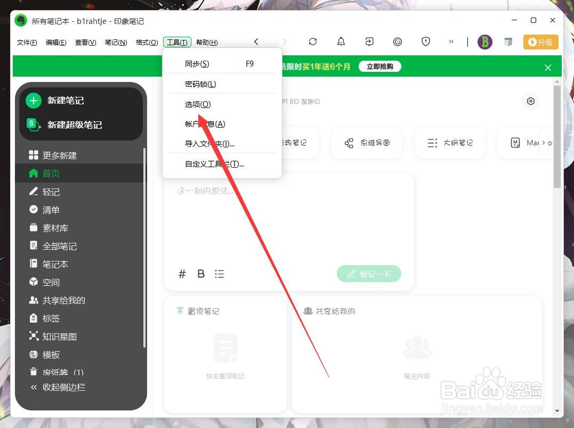574x428 pixels.
Task: Click into the 这一刻的想法 text field
Action: (289, 219)
